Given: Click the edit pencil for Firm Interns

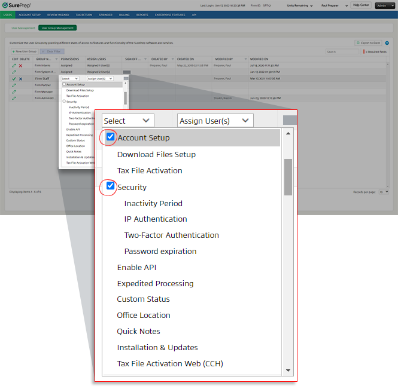Looking at the screenshot, I should [x=14, y=65].
